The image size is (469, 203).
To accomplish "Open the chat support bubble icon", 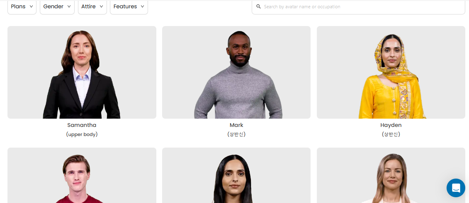I will pyautogui.click(x=456, y=188).
